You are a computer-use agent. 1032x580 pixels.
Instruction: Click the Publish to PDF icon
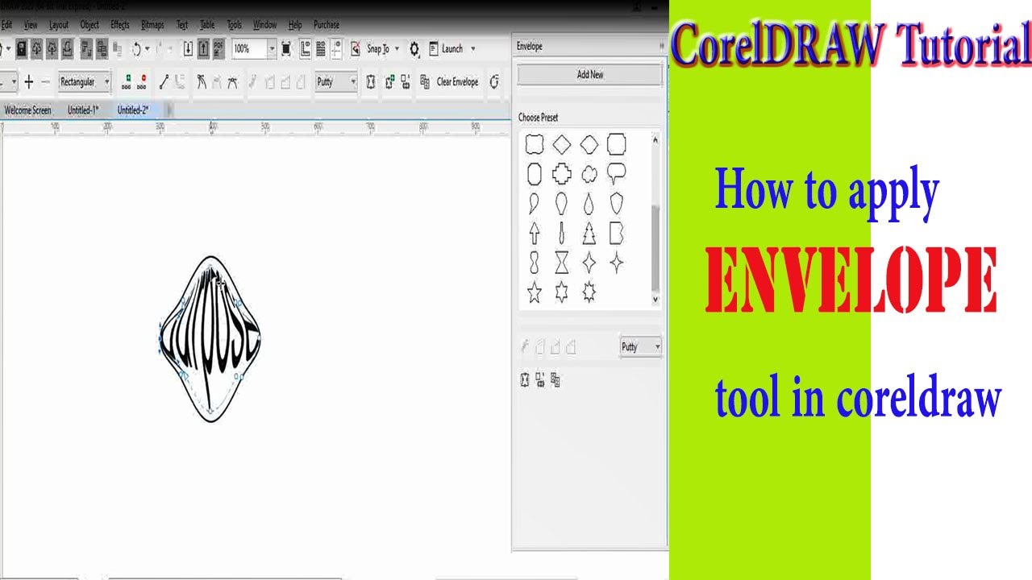(x=218, y=48)
